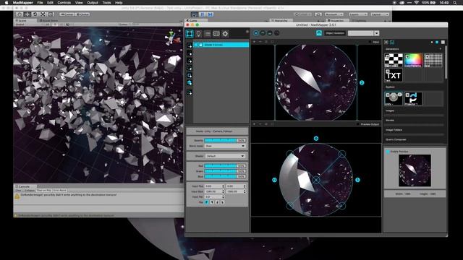
Task: Click the add quad surface tool
Action: tap(190, 45)
